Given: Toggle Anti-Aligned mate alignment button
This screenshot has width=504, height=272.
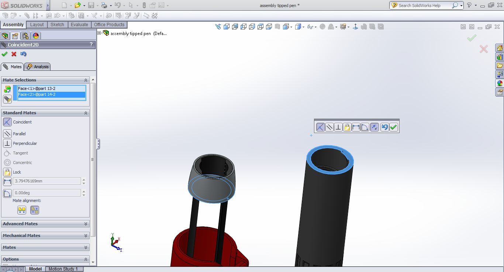Looking at the screenshot, I should tap(35, 210).
